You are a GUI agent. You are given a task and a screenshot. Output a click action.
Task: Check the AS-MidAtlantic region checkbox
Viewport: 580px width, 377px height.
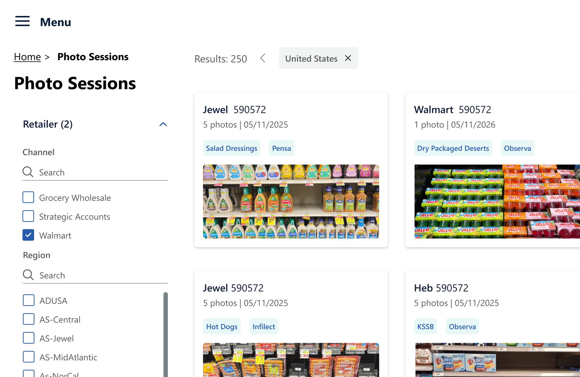[x=29, y=357]
